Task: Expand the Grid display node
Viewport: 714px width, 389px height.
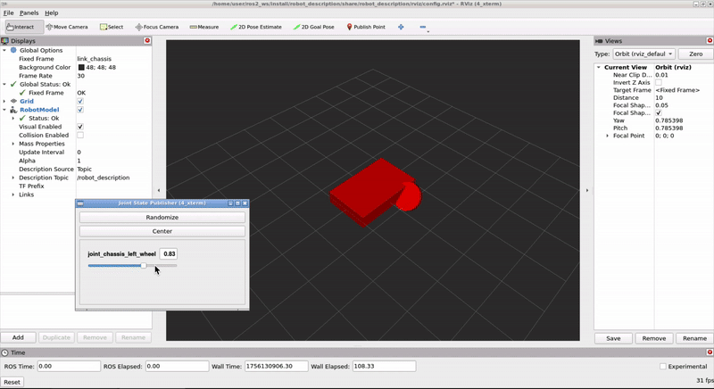Action: click(x=4, y=101)
